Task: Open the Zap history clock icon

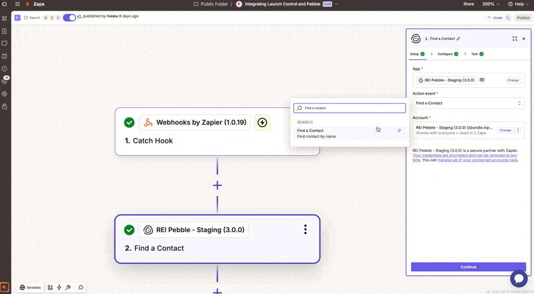Action: click(5, 69)
